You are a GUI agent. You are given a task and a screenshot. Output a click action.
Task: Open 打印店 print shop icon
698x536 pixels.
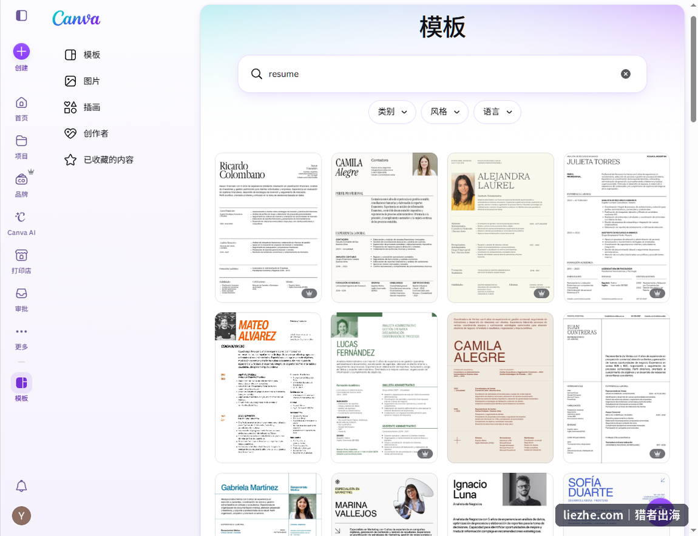(21, 255)
